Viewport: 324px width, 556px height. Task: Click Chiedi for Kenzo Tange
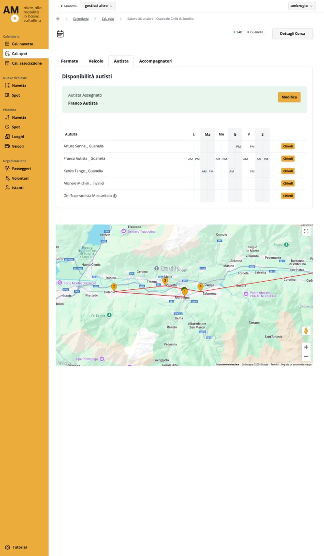tap(288, 171)
